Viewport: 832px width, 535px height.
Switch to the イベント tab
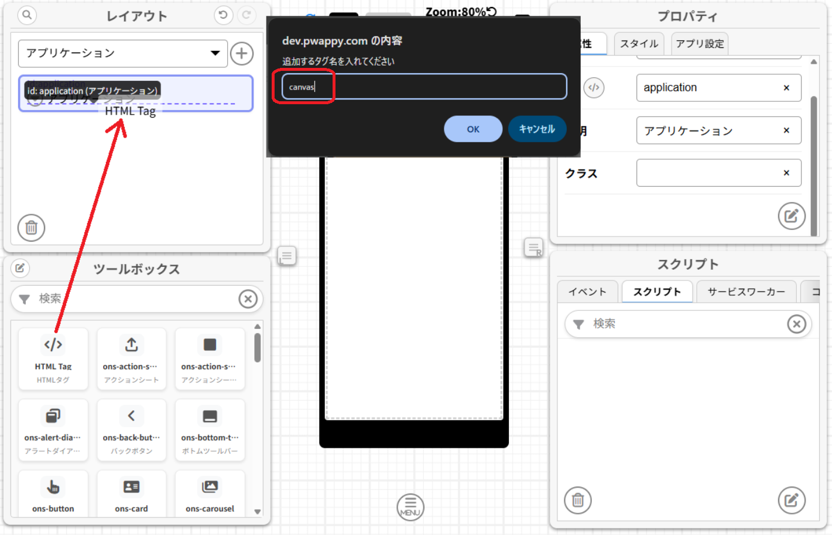coord(587,291)
